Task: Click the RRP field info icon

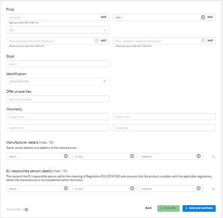Action: coord(203,17)
